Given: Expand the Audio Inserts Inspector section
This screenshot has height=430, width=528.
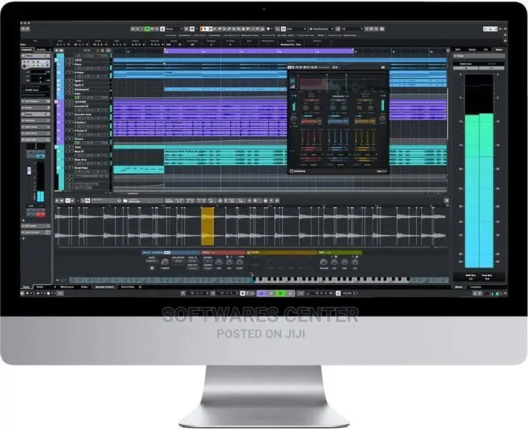Looking at the screenshot, I should coord(36,127).
